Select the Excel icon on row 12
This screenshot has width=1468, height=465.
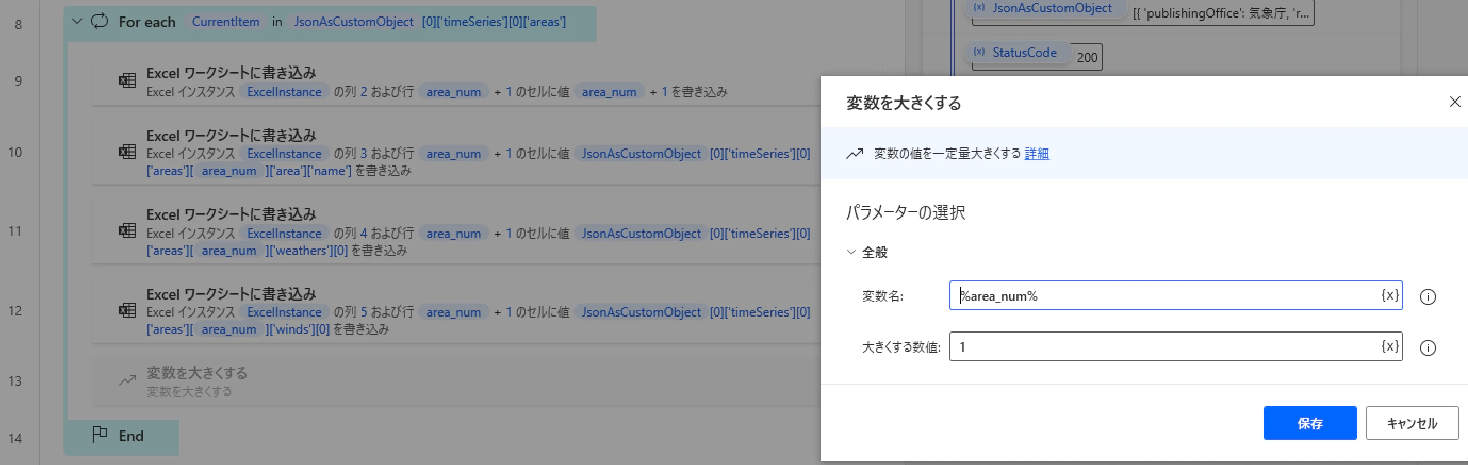coord(127,310)
